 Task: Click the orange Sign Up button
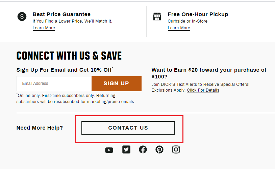117,83
